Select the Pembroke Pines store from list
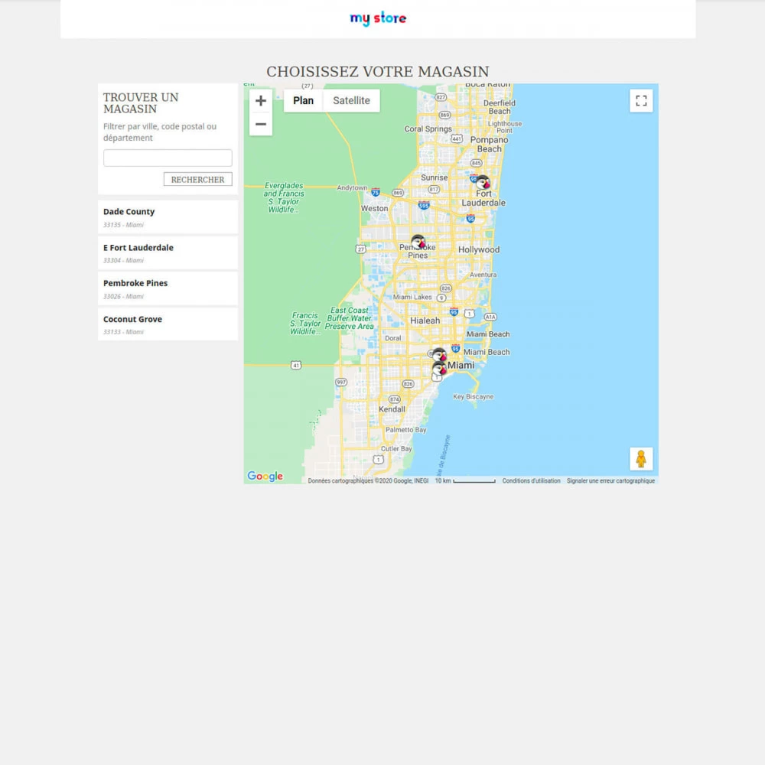 point(168,288)
